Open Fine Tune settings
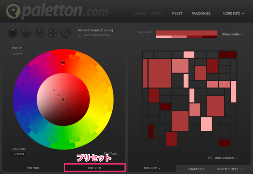 tap(111, 153)
